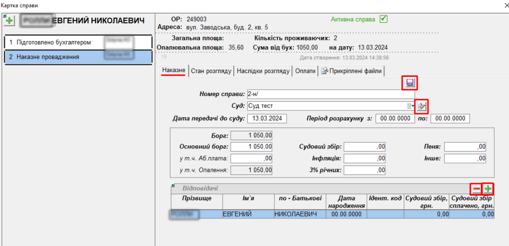Add a defendant with the green plus

[x=488, y=189]
